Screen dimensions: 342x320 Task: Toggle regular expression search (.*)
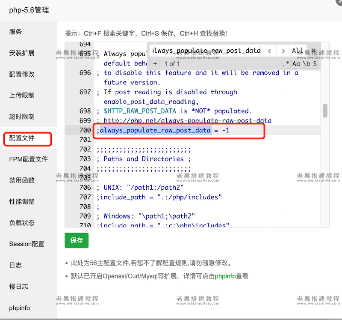pyautogui.click(x=286, y=64)
